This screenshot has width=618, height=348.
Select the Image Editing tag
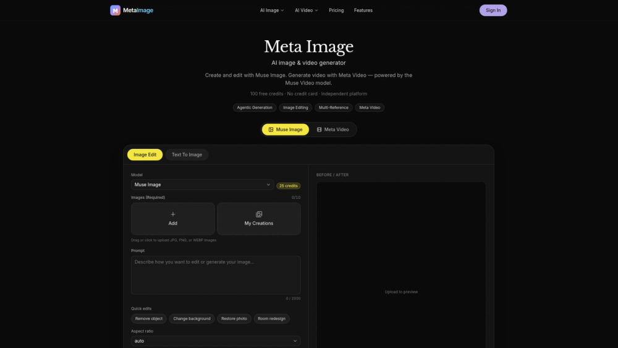click(x=295, y=108)
